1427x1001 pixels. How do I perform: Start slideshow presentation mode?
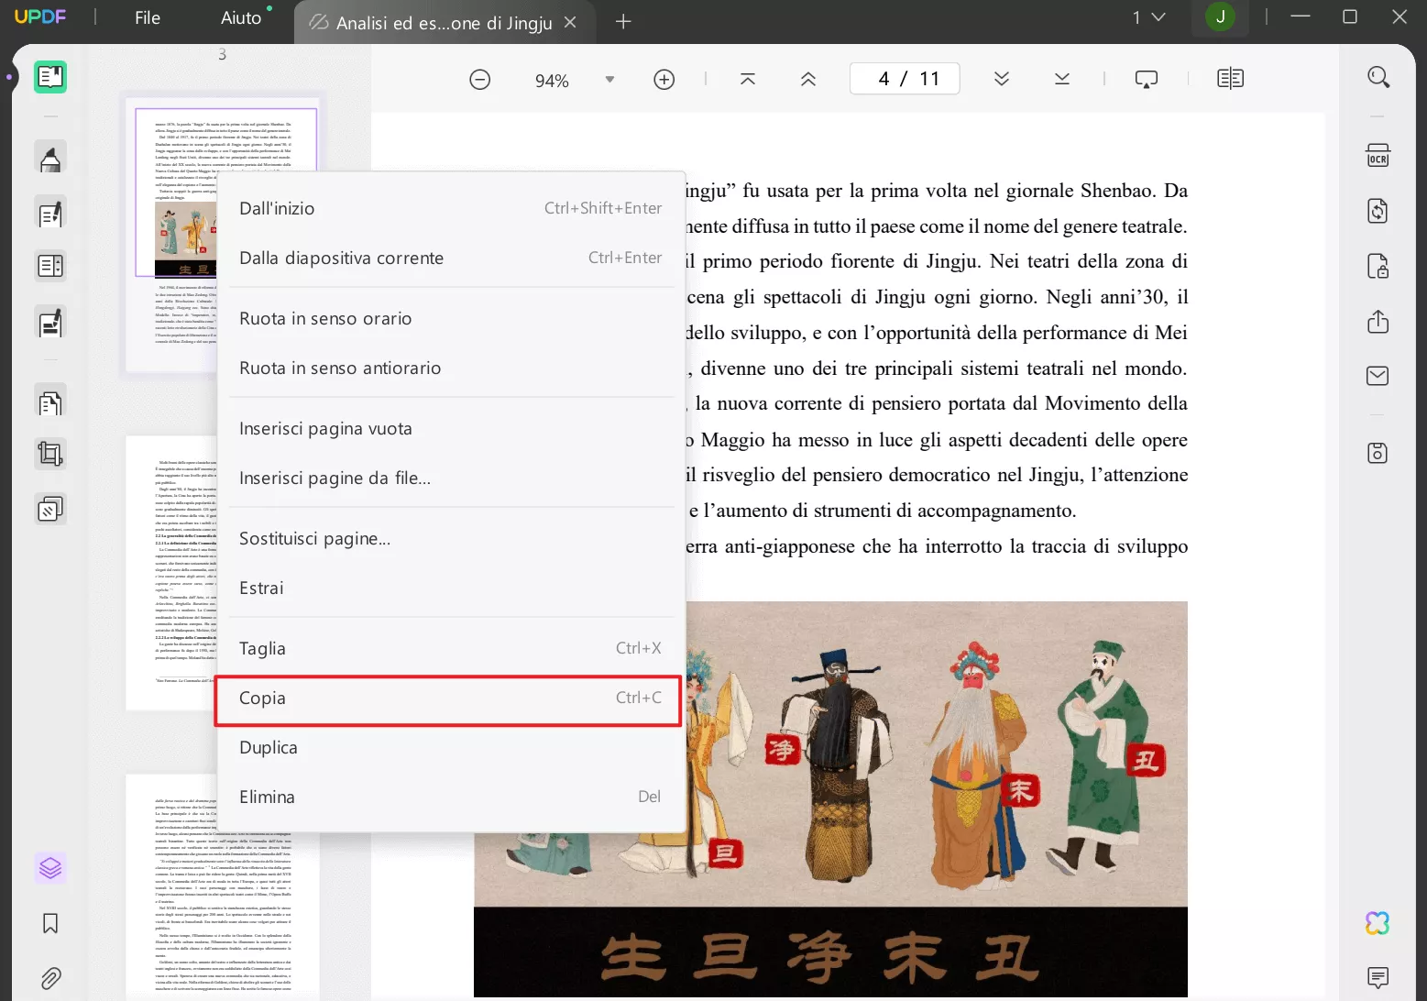point(1147,80)
